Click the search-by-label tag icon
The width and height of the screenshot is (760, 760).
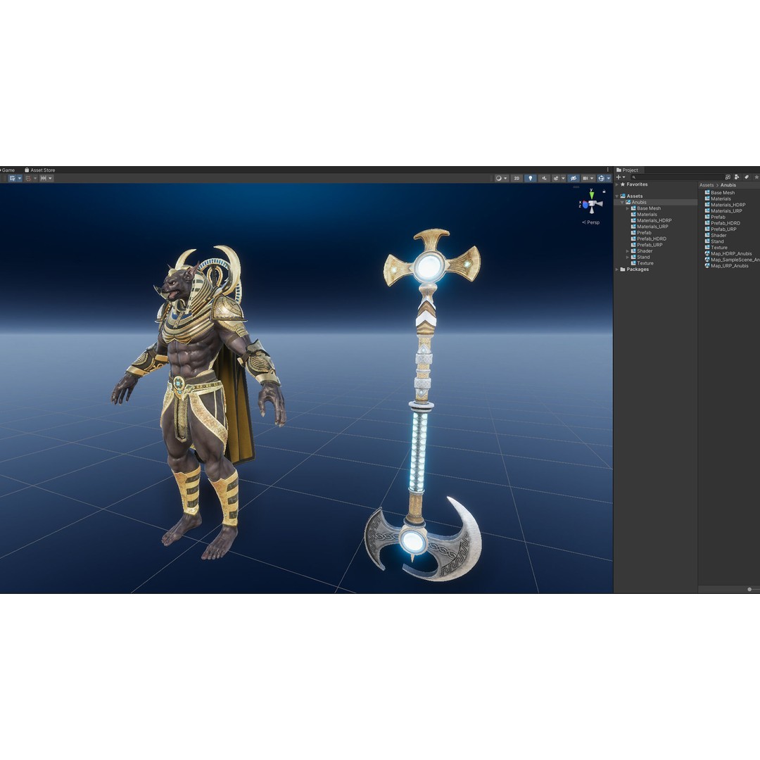747,177
